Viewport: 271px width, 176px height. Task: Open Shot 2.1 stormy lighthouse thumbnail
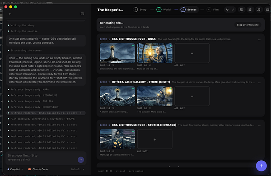click(117, 96)
